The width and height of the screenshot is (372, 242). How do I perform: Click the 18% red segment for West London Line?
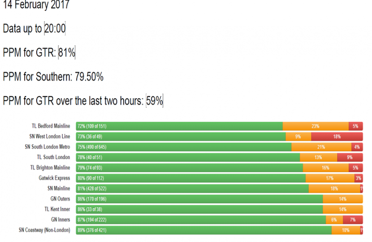pyautogui.click(x=337, y=137)
